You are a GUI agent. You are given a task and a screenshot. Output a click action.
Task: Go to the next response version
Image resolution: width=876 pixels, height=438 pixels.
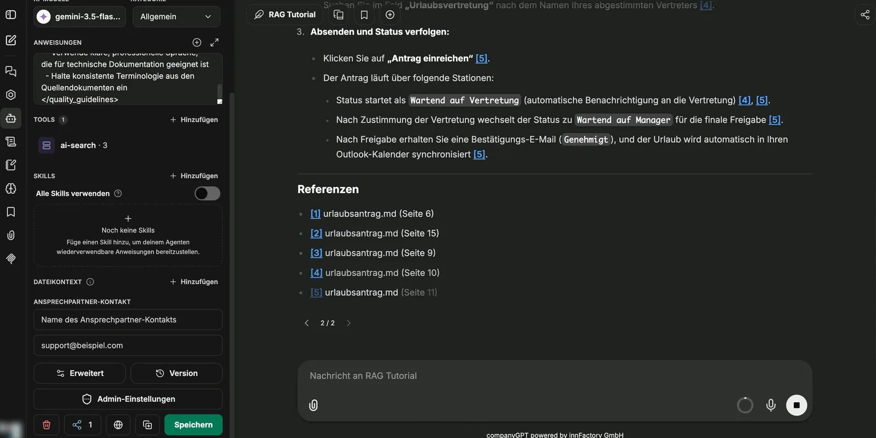(348, 323)
